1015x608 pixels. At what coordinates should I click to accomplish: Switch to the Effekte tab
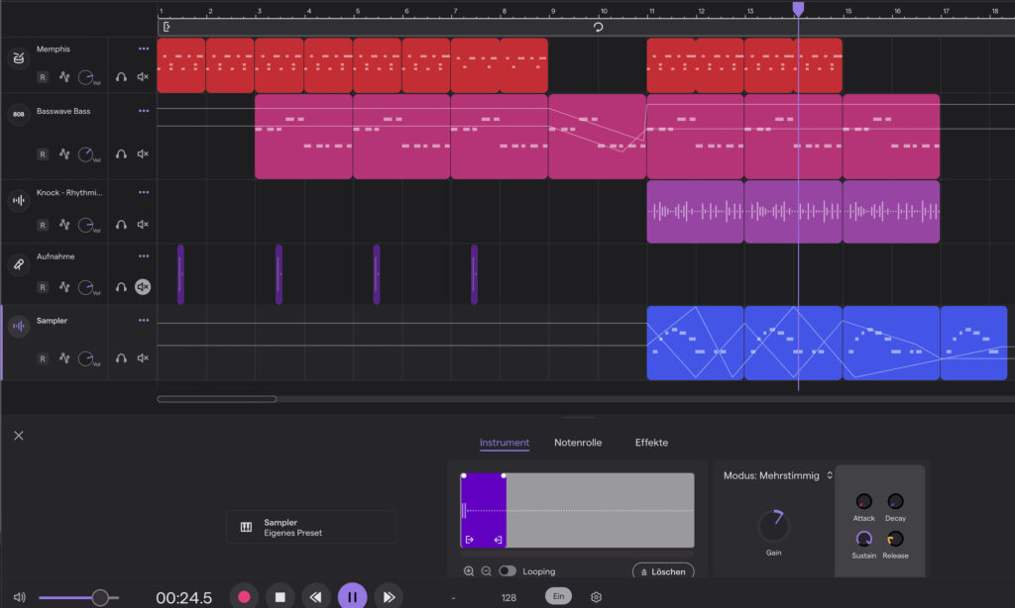tap(651, 443)
